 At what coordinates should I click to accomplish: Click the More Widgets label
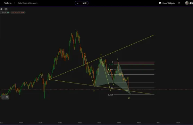tap(168, 3)
